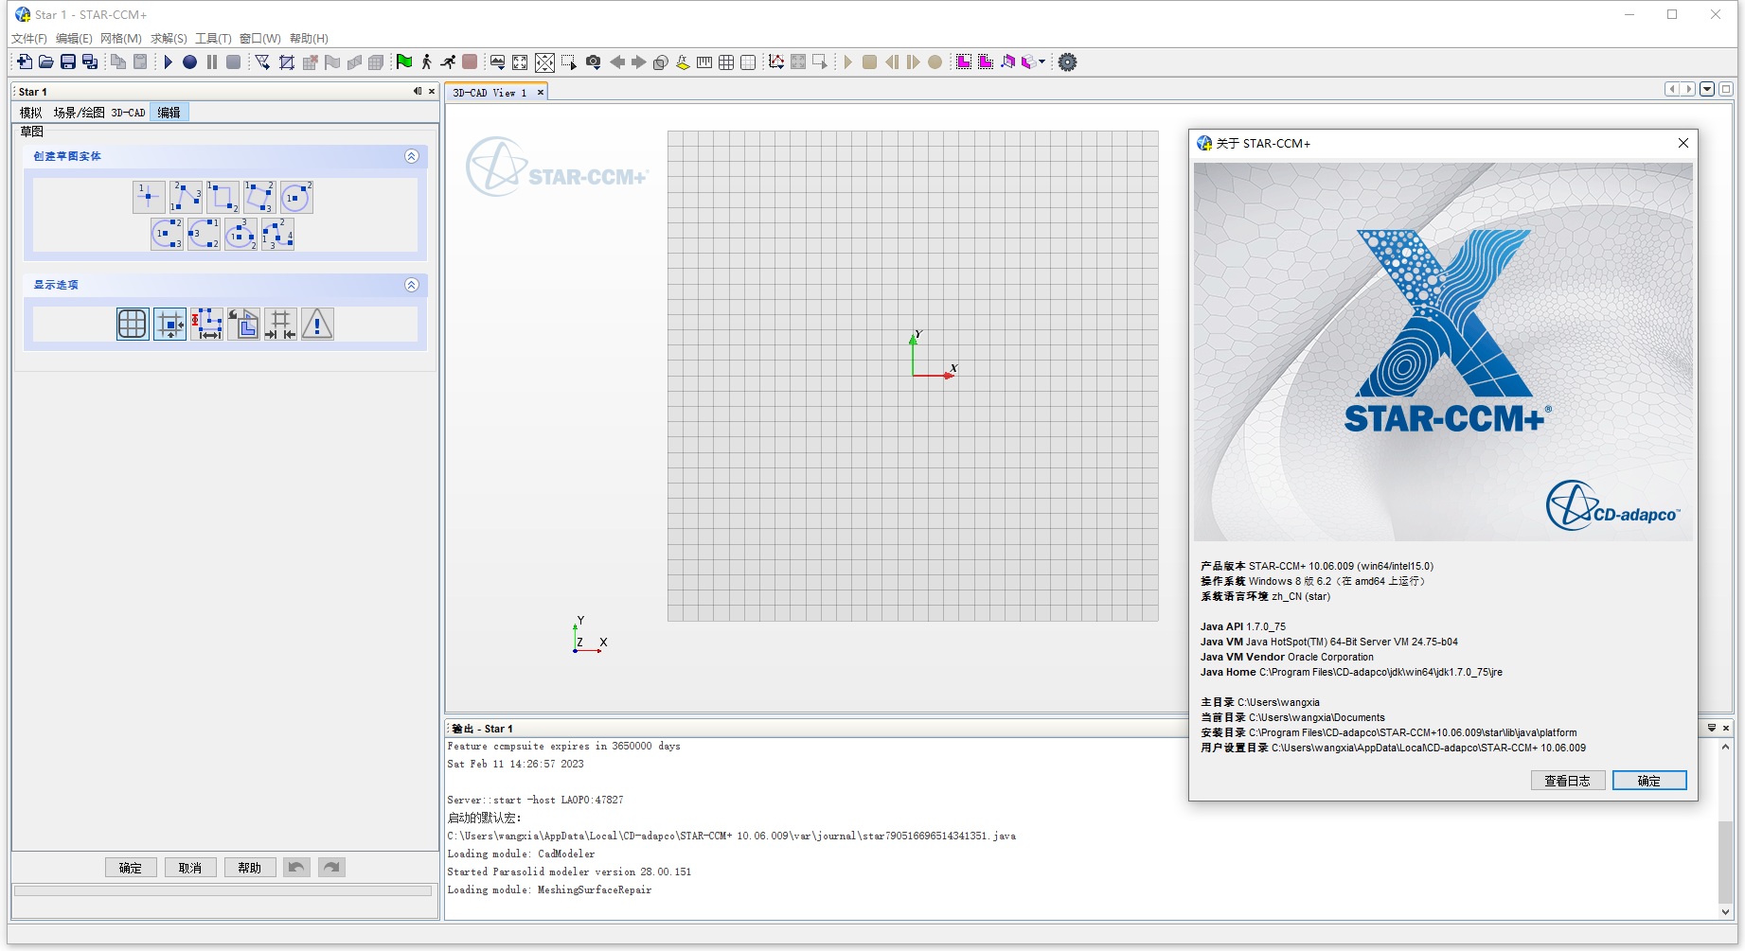This screenshot has height=951, width=1745.
Task: Click the output window scrollbar down arrow
Action: [1726, 912]
